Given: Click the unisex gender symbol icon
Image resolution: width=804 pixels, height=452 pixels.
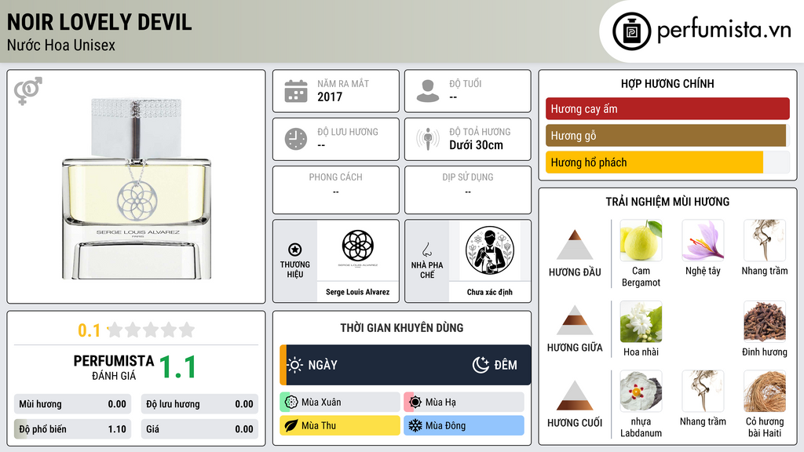Looking at the screenshot, I should 28,91.
